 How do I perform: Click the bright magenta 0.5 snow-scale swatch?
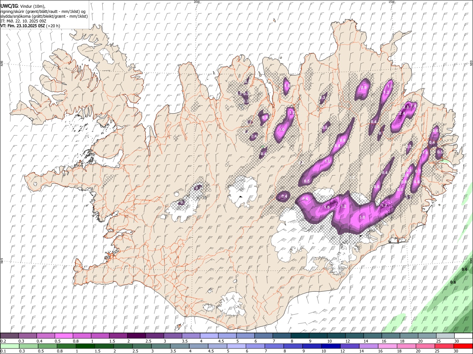pos(64,336)
